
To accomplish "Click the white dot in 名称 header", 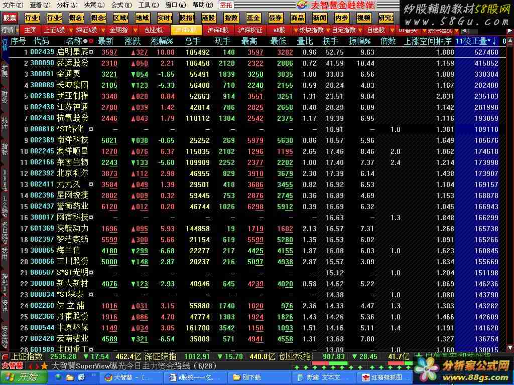I will 85,41.
